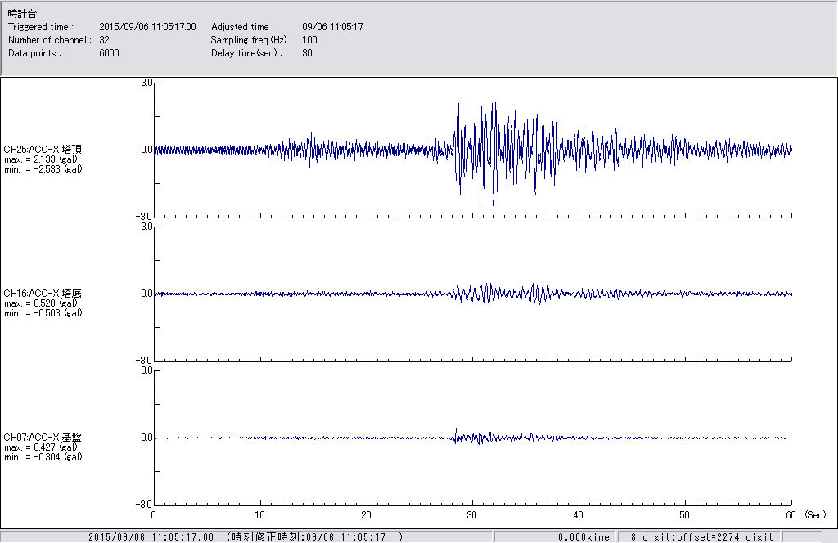Click the Number of channel value 32

(104, 40)
